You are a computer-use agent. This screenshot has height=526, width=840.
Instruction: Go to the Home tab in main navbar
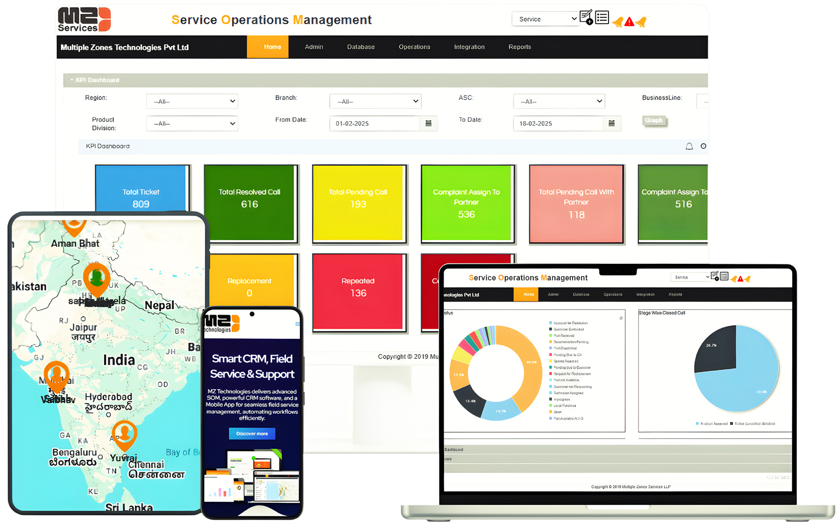pyautogui.click(x=268, y=47)
